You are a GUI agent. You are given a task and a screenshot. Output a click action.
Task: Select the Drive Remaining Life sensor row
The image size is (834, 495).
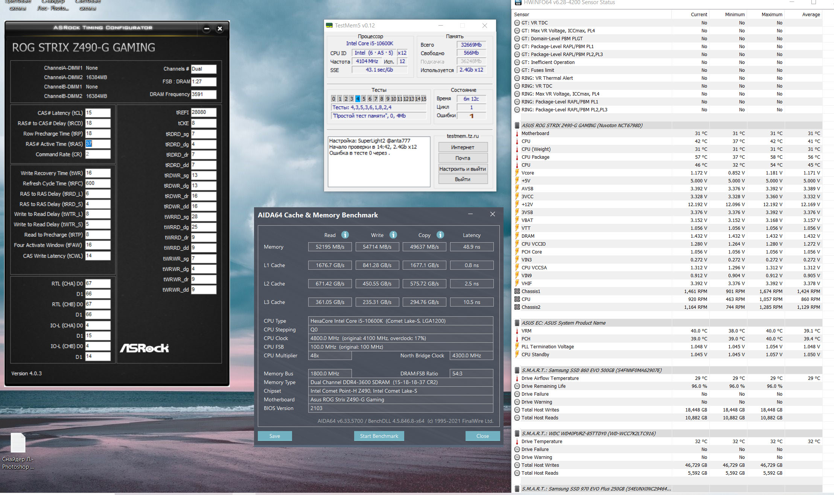543,386
